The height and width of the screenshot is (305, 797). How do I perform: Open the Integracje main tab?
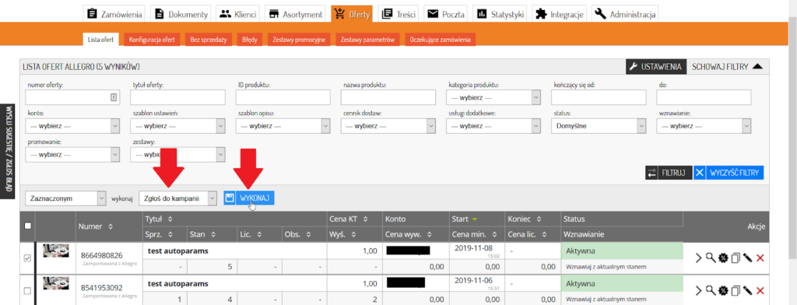560,14
